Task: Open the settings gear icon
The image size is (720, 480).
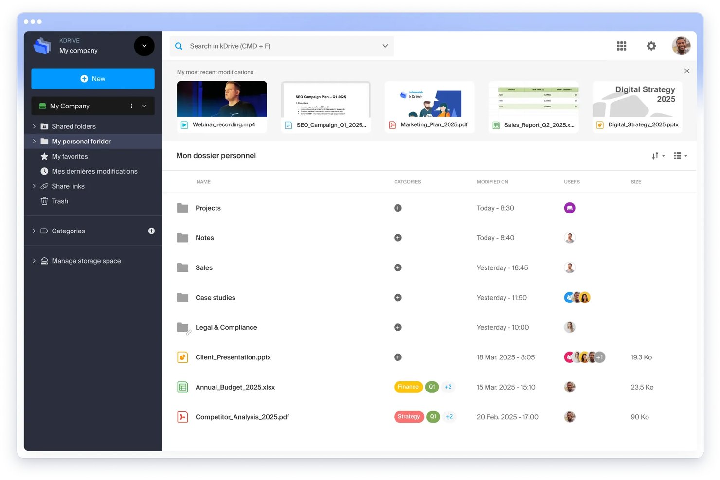Action: coord(651,46)
